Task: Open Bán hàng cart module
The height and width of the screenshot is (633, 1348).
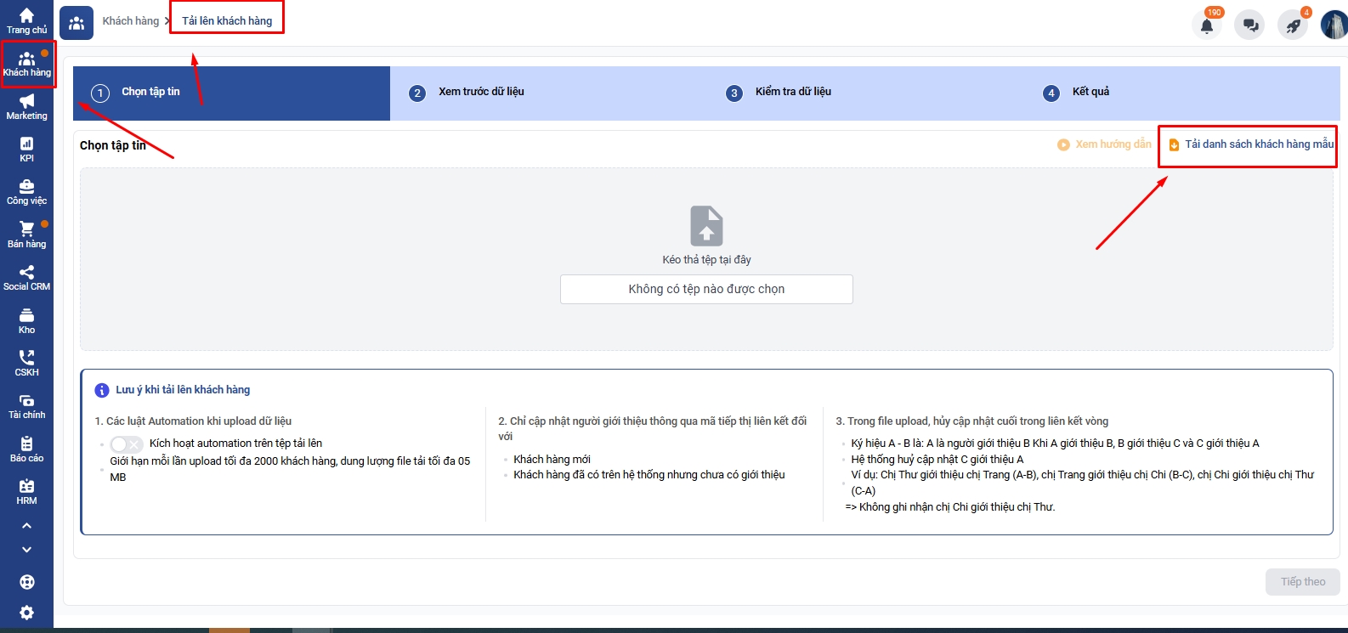Action: [x=26, y=235]
